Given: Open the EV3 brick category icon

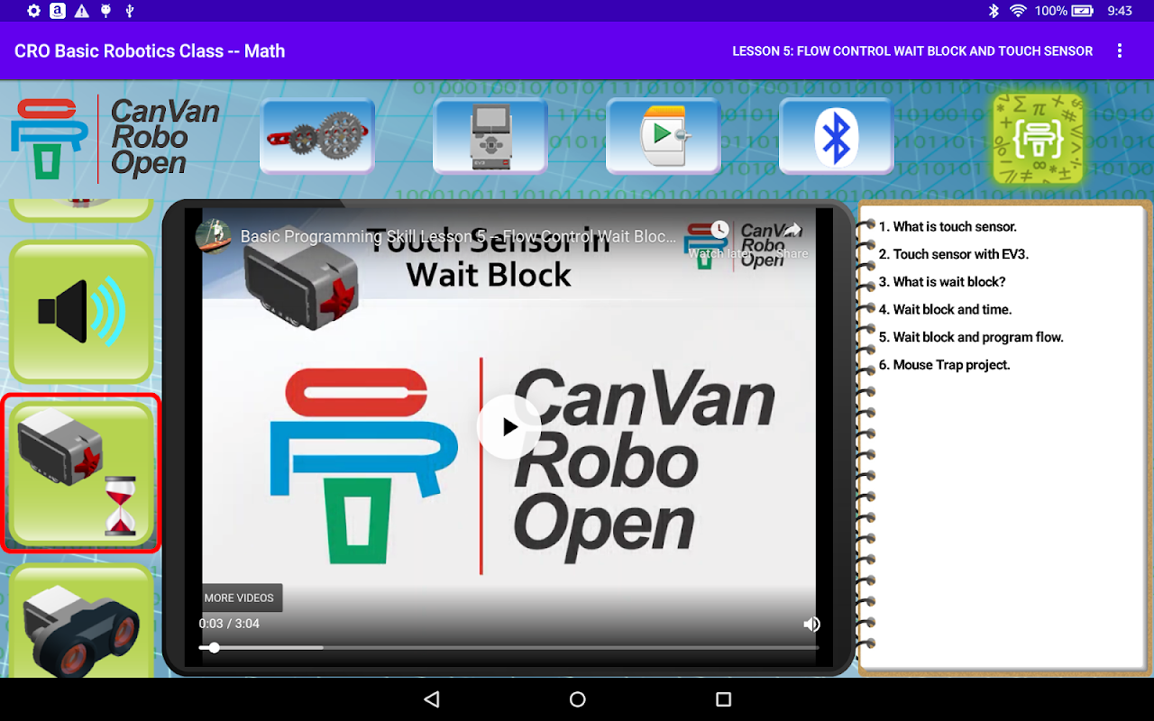Looking at the screenshot, I should [x=490, y=136].
